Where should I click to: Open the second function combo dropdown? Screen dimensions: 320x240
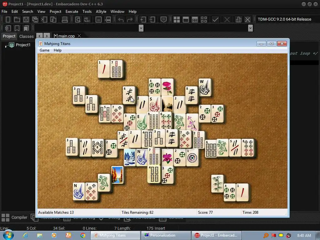(x=250, y=28)
